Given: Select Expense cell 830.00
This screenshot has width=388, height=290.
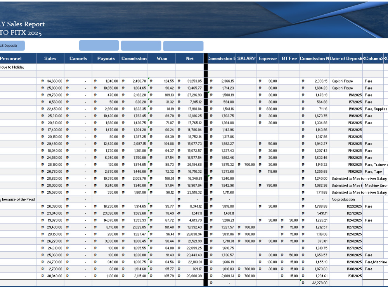Looking at the screenshot, I should pyautogui.click(x=268, y=109).
